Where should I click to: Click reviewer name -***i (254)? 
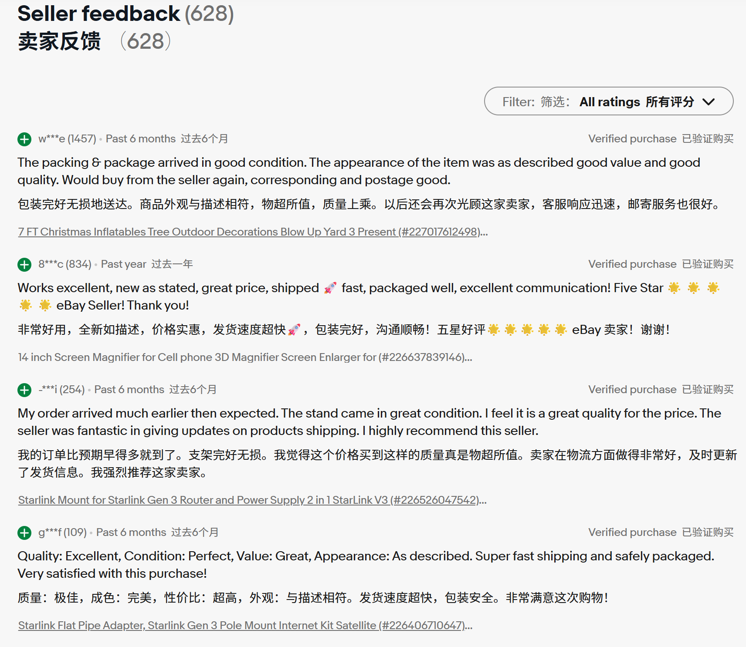click(61, 390)
